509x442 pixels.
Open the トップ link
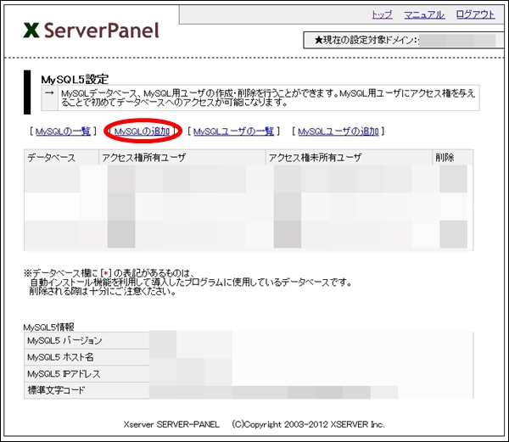pos(382,14)
